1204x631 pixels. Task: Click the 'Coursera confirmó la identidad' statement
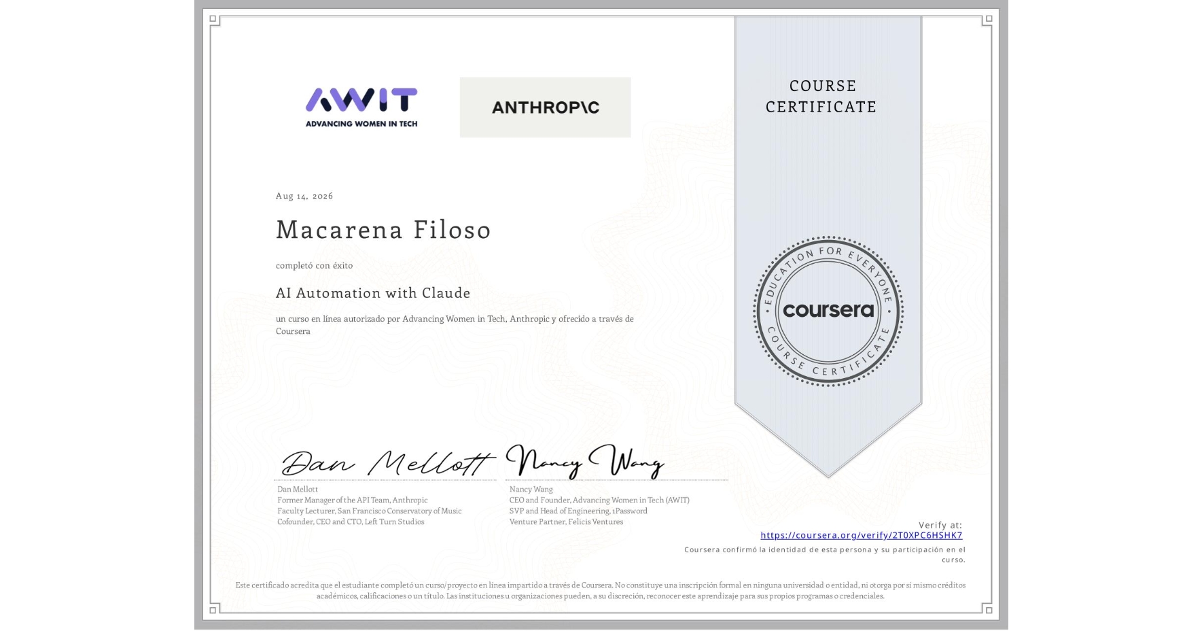point(825,554)
